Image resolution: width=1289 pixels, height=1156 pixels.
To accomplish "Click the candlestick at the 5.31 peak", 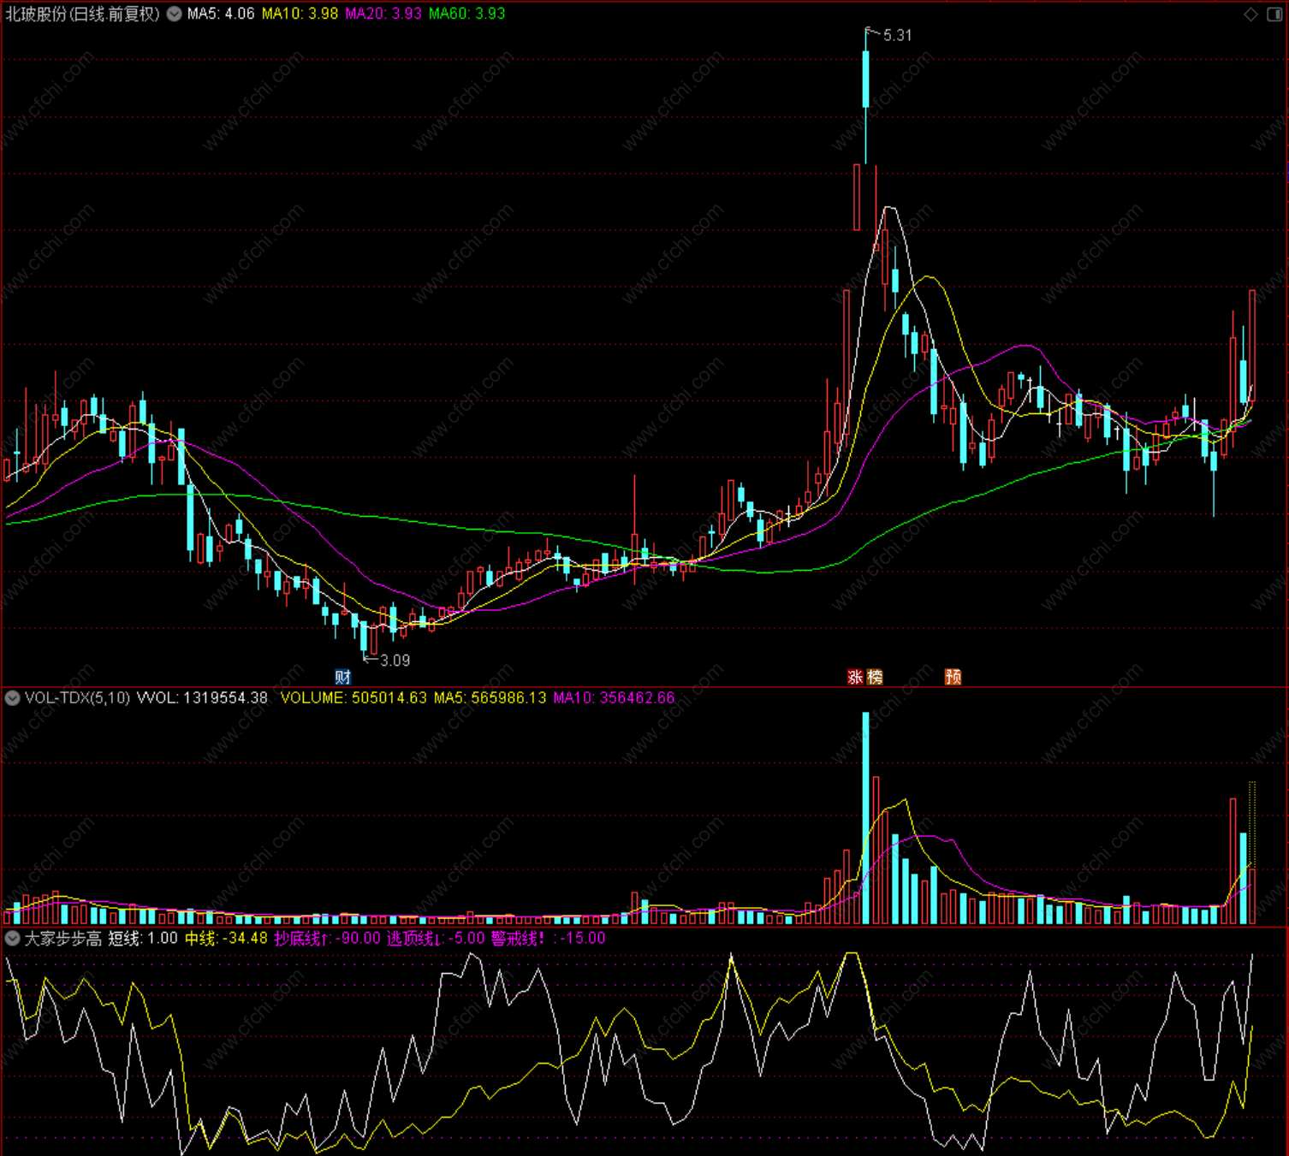I will point(865,95).
